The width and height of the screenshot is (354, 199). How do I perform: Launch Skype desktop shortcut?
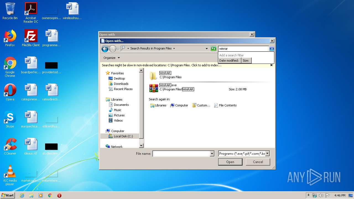[10, 119]
